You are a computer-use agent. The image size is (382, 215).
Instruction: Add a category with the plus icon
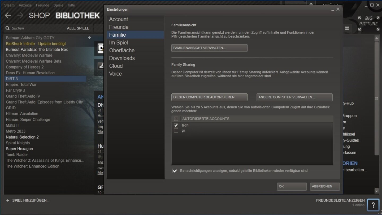[89, 38]
